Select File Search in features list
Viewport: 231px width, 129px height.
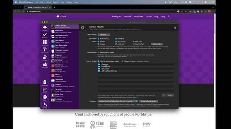tap(65, 32)
